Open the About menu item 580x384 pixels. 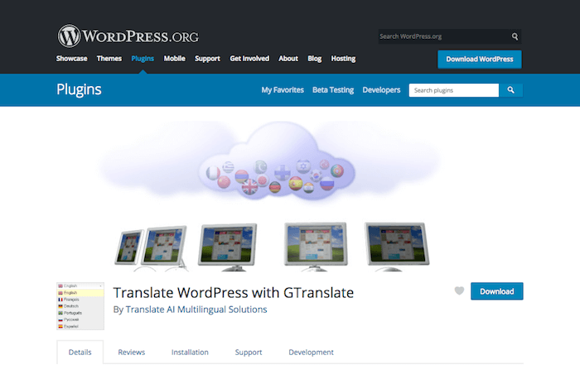coord(288,59)
